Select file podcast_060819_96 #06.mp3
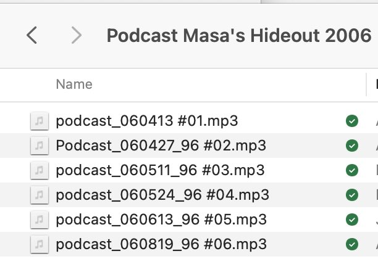The width and height of the screenshot is (378, 259). 161,244
